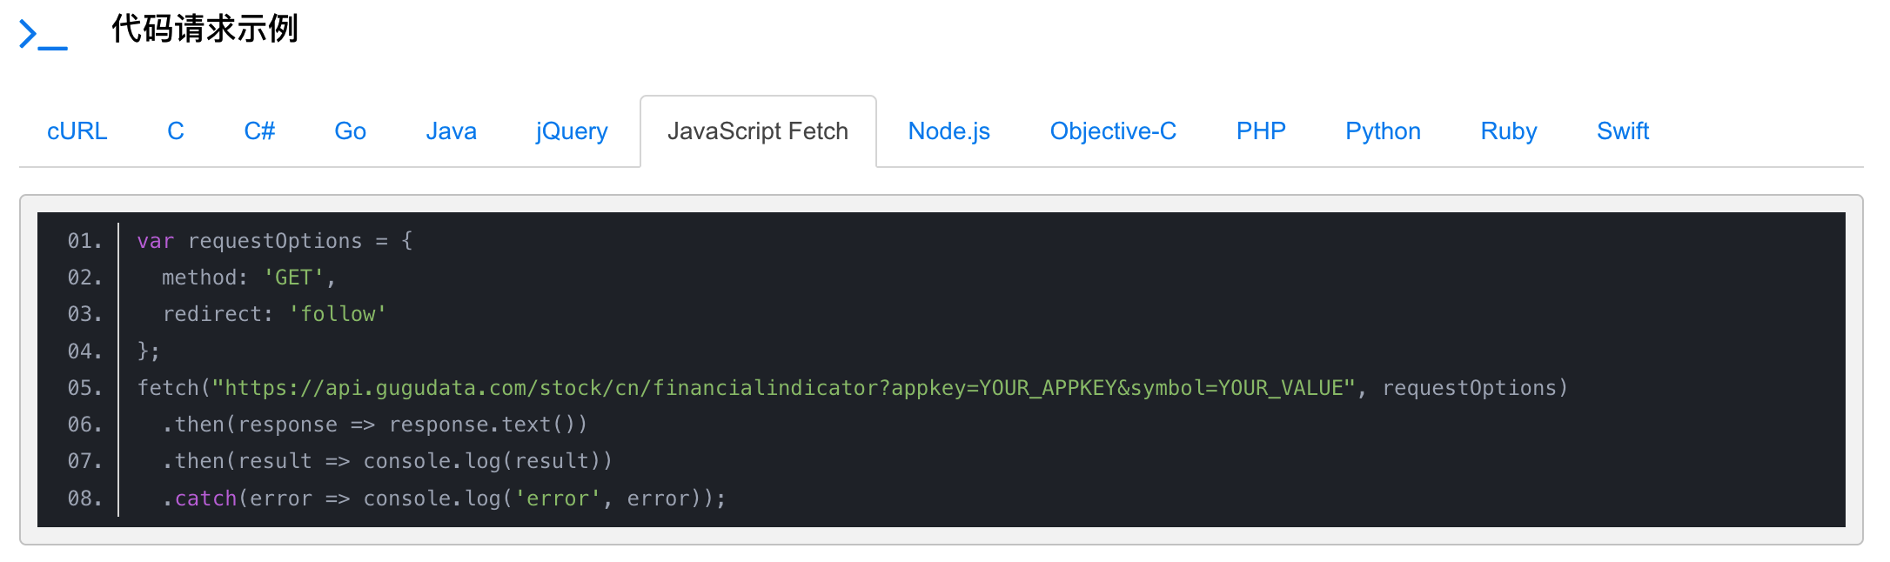Switch to the Java tab
The image size is (1890, 562).
451,131
